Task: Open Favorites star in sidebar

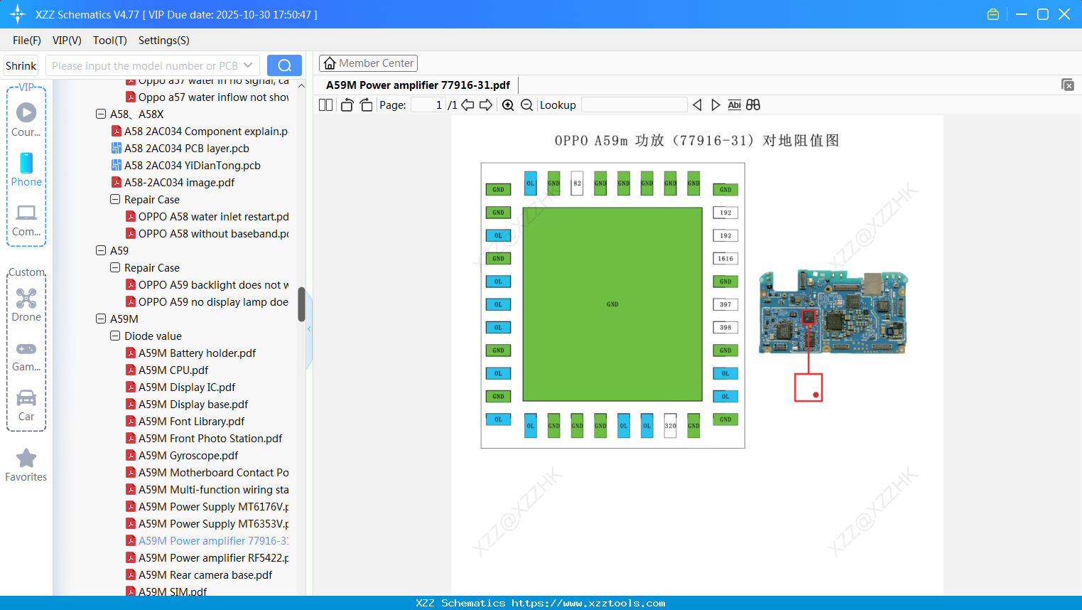Action: 26,465
